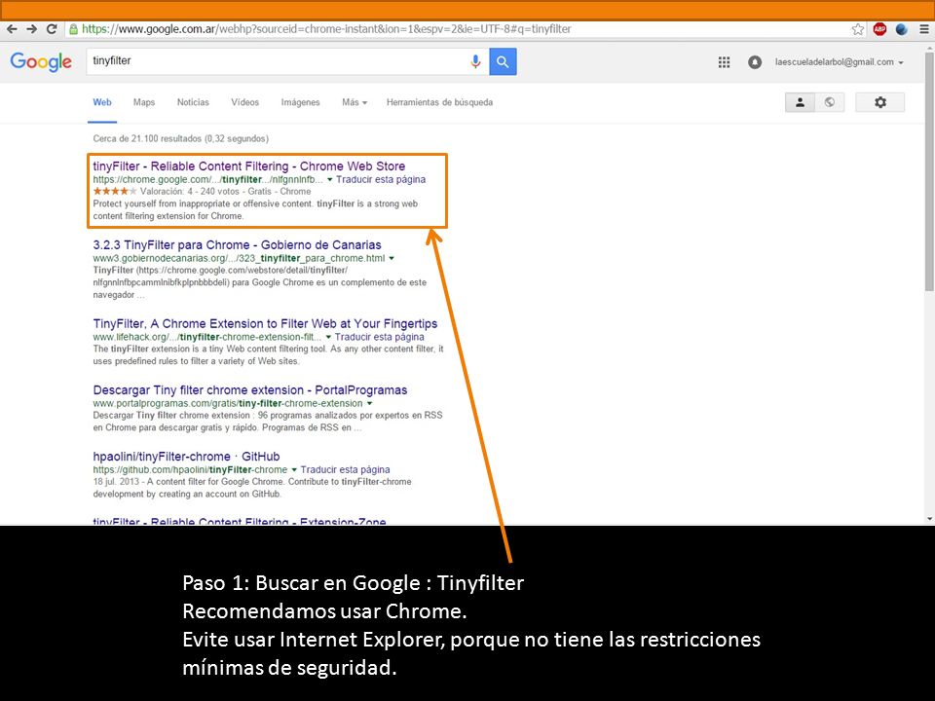Open TinyFilter lifehack article result
Screen dimensions: 935x701
click(265, 323)
